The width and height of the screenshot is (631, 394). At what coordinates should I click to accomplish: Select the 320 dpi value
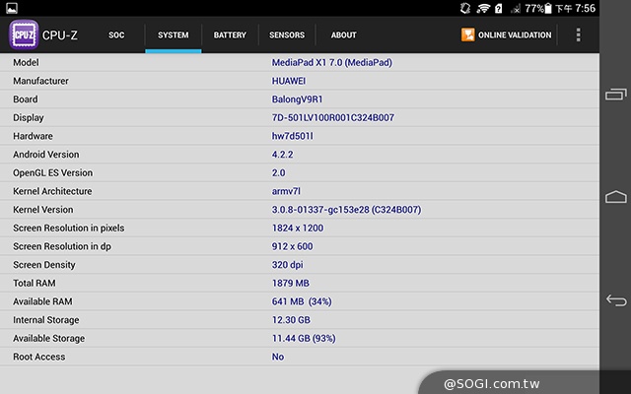point(287,265)
